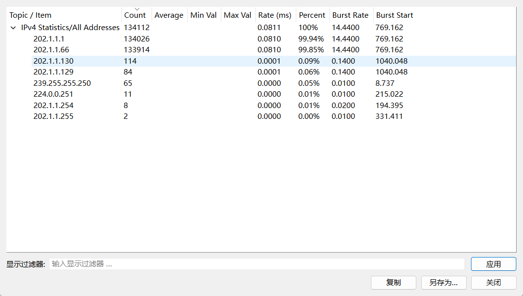Click the count value 134112
Screen dimensions: 523x296
pyautogui.click(x=137, y=28)
